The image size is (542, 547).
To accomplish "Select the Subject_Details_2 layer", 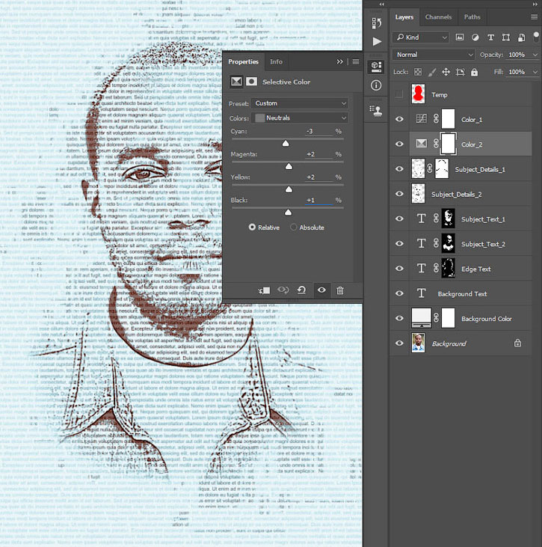I will pos(461,194).
